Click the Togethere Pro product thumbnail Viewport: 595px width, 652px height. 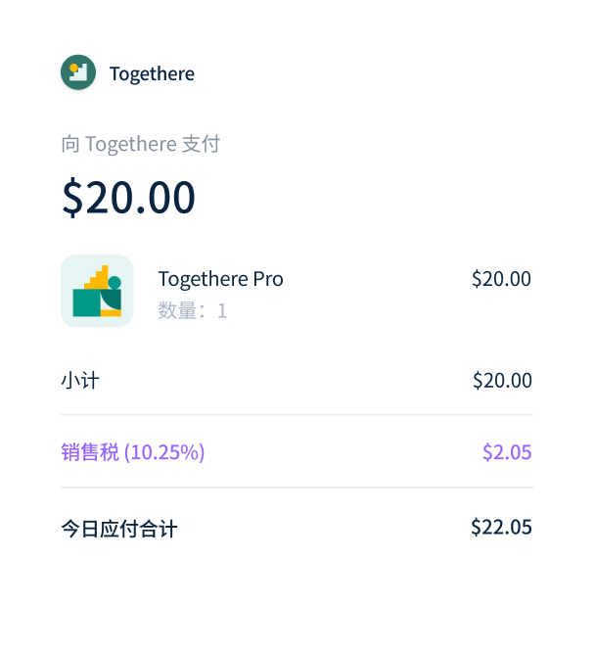97,291
